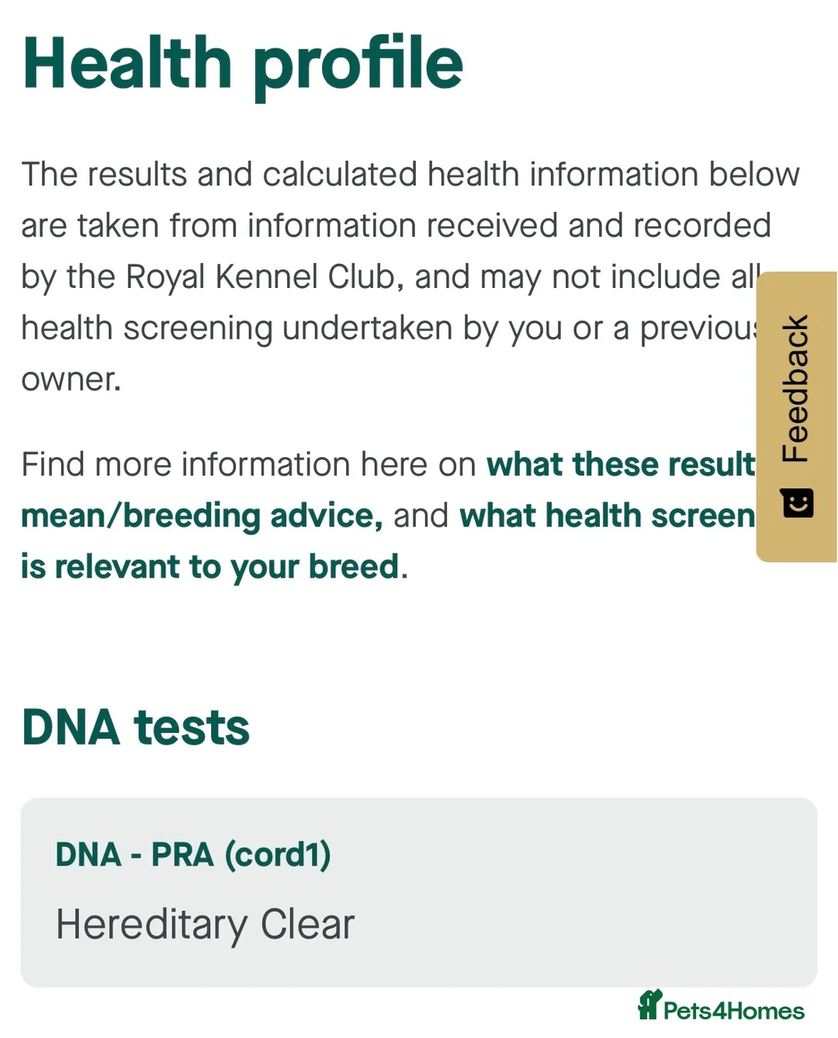Click 'Find more information here on' text
838x1038 pixels.
click(x=248, y=465)
